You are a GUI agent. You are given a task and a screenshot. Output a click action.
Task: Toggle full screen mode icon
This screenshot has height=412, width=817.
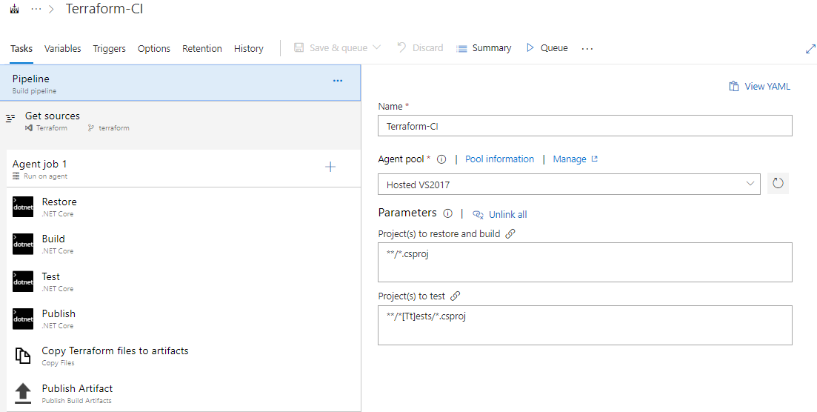[x=810, y=48]
